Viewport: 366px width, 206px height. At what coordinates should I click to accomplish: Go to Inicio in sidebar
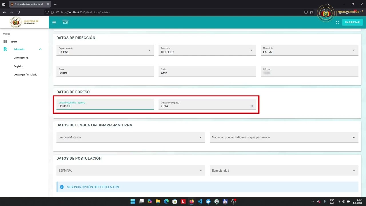14,42
